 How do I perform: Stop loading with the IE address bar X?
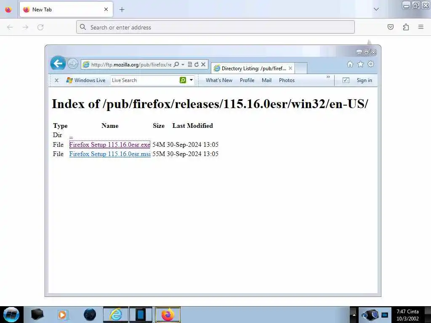pyautogui.click(x=203, y=64)
